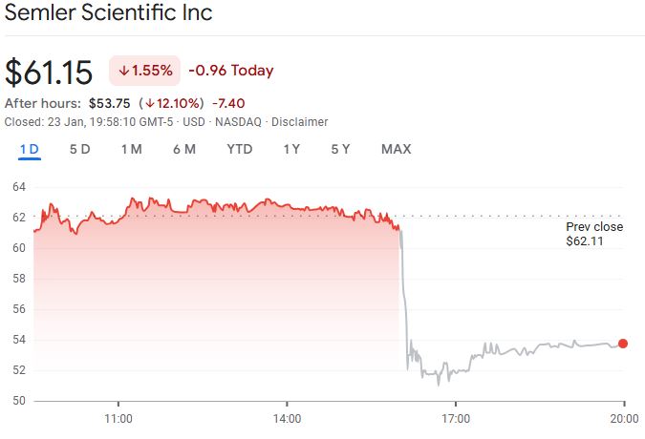This screenshot has height=439, width=645.
Task: Open the 5Y chart tab
Action: 341,149
